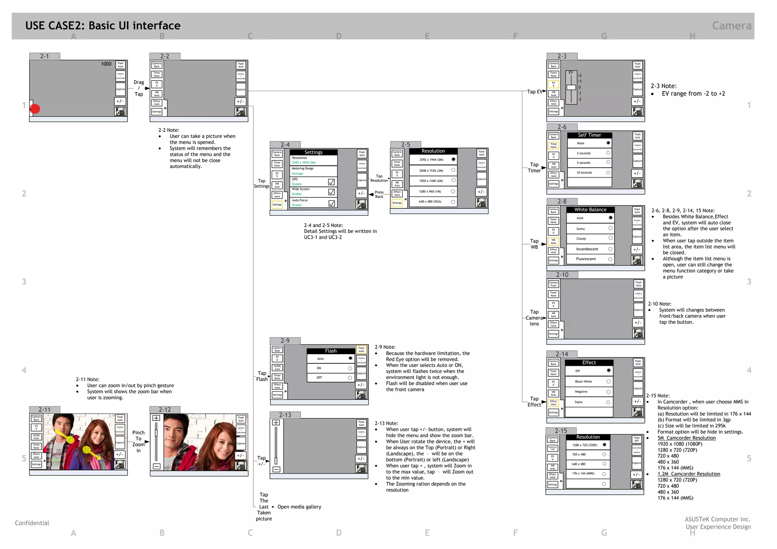Image resolution: width=777 pixels, height=549 pixels.
Task: Tap highlighted Settings button in screen 2-4
Action: point(277,205)
